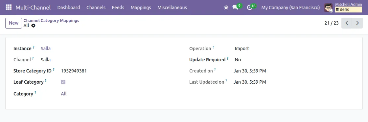This screenshot has width=368, height=122.
Task: Click the Operation value Import
Action: pyautogui.click(x=242, y=49)
